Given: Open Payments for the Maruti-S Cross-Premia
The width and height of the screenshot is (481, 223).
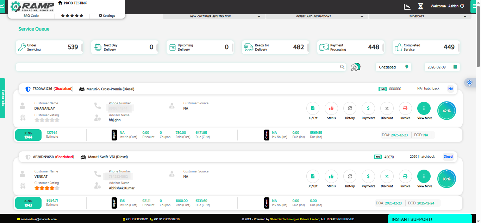Looking at the screenshot, I should (x=368, y=108).
